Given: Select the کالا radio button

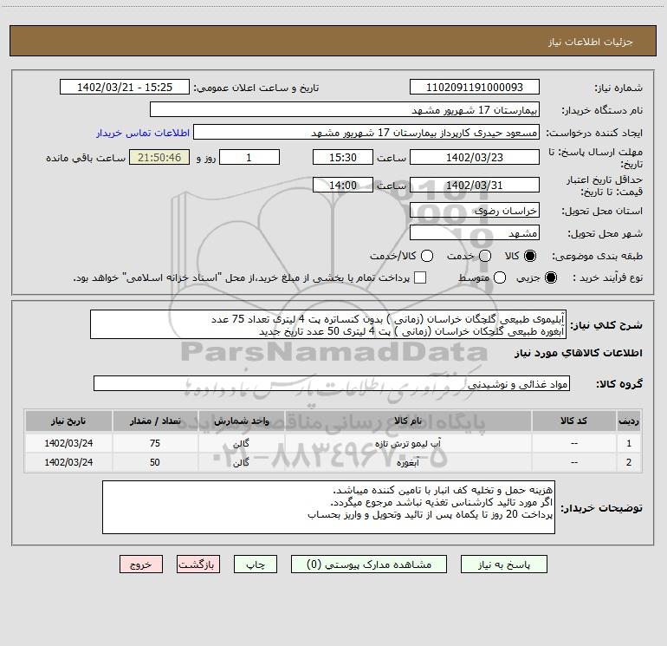Looking at the screenshot, I should (x=530, y=256).
